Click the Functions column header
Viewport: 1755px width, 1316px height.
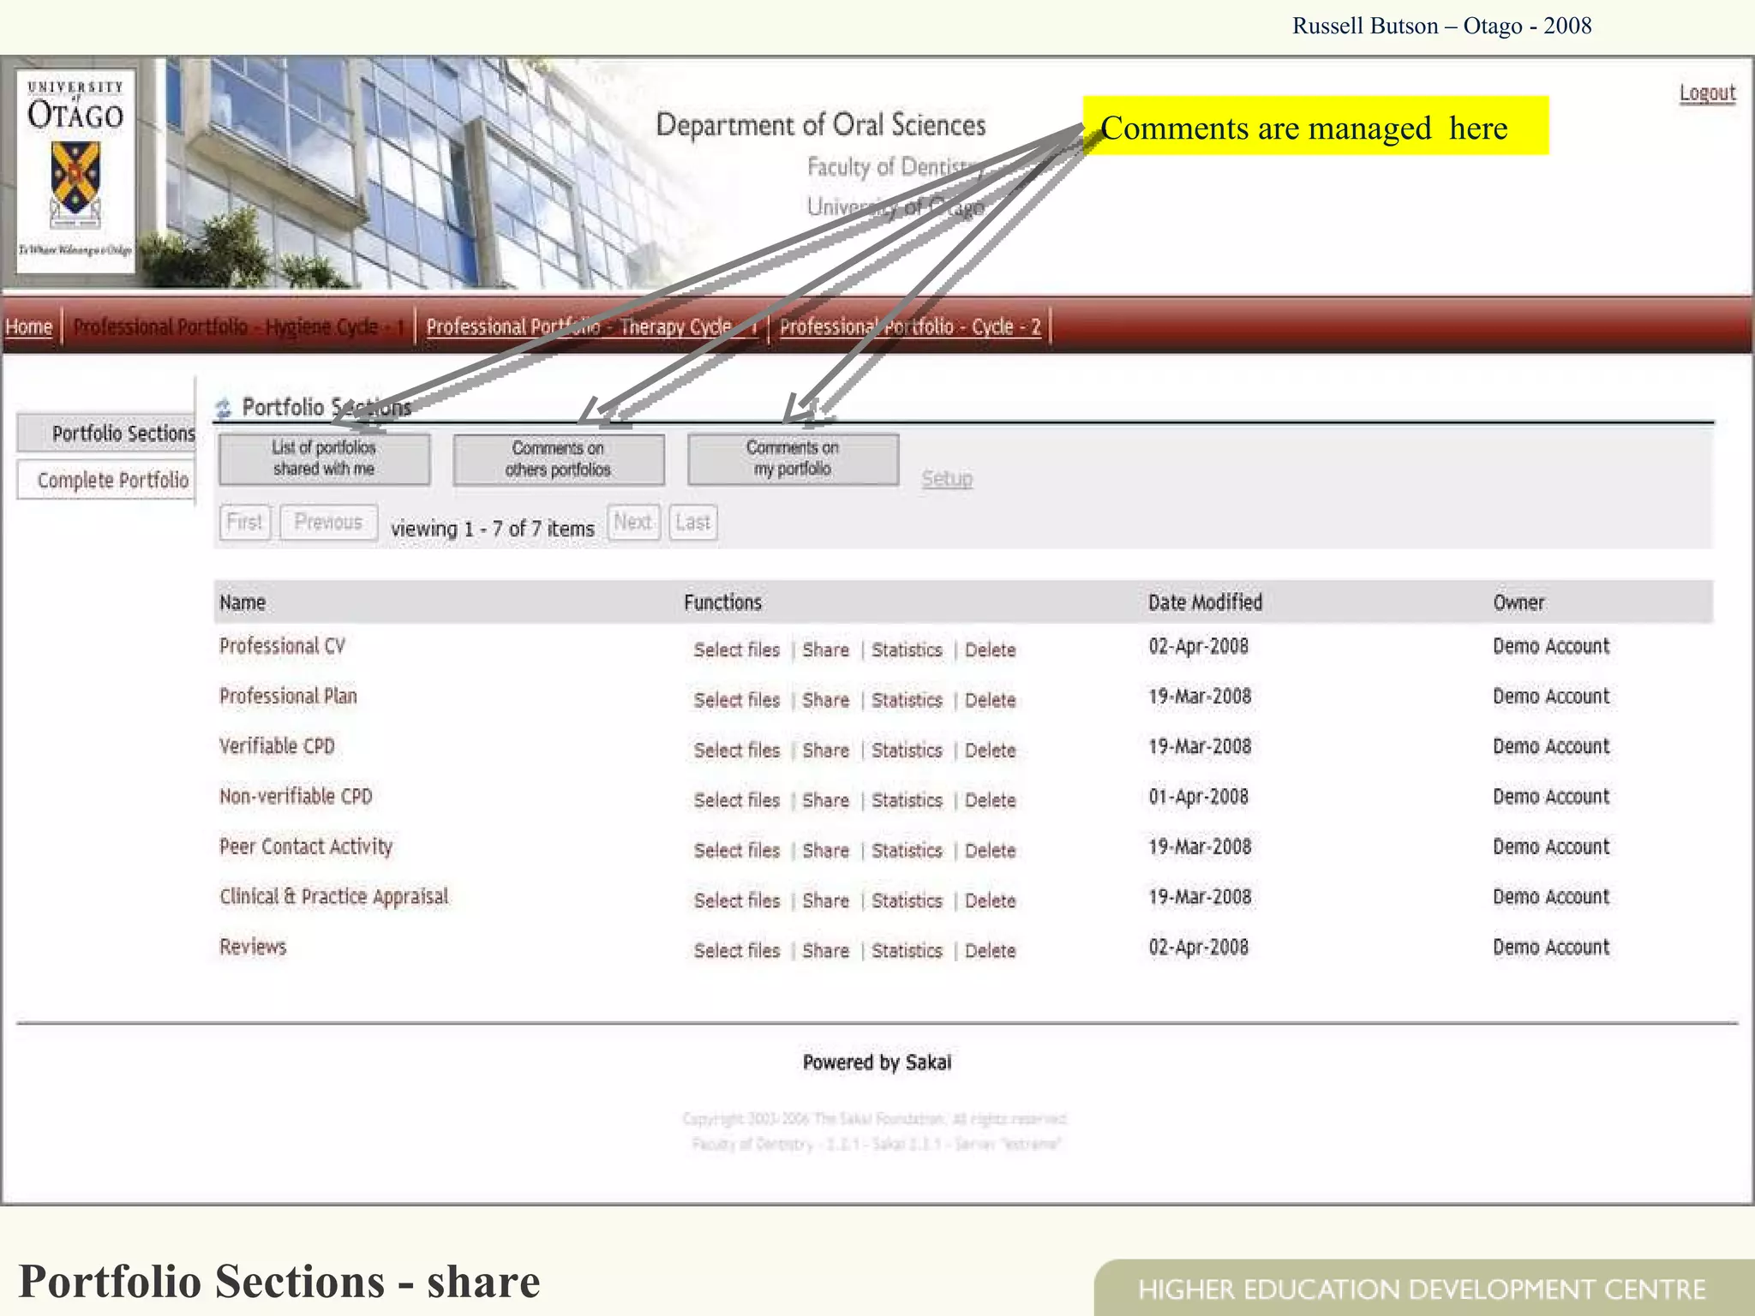tap(722, 602)
